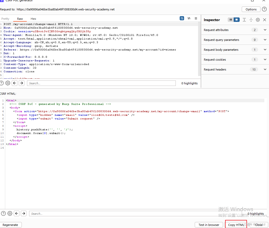Open Inspector settings gear
The width and height of the screenshot is (269, 228).
[258, 20]
